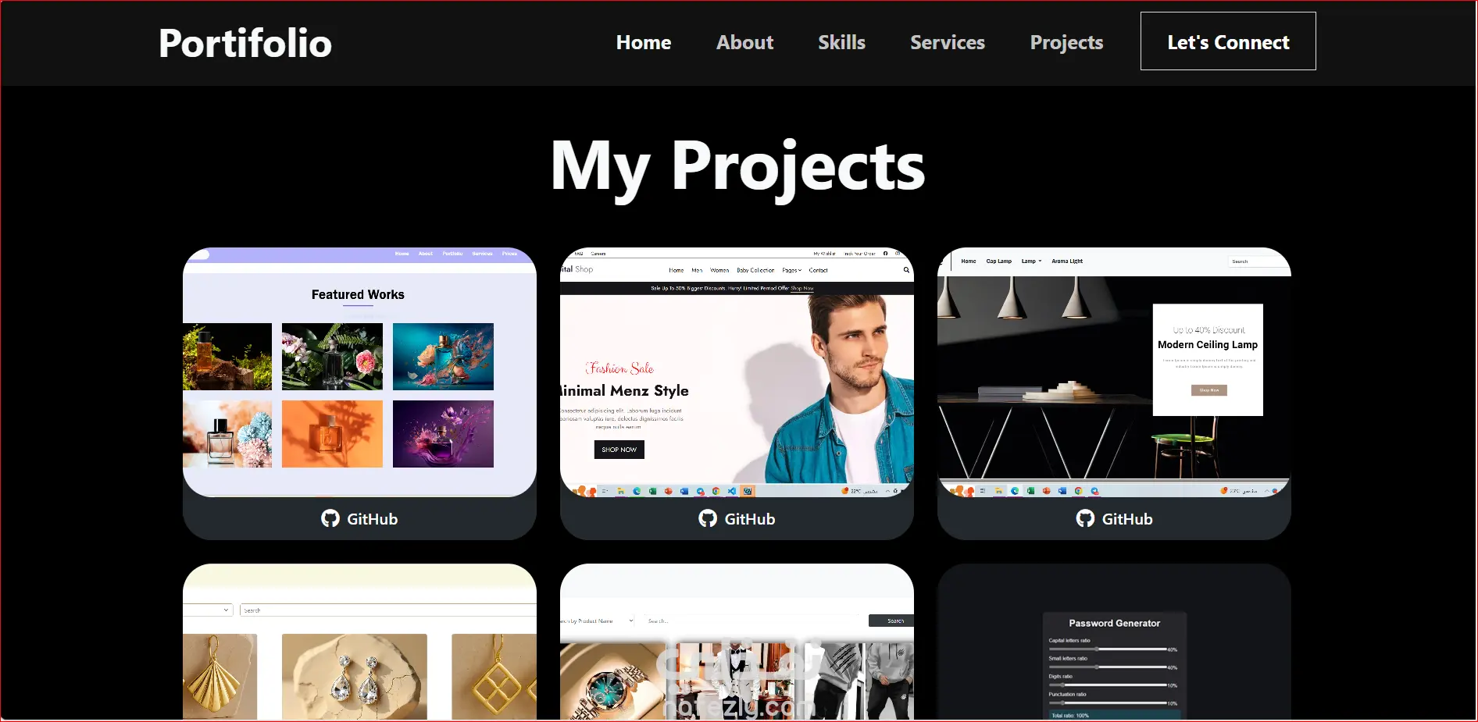Open the Minimal Menz Style project thumbnail
Screen dimensions: 1478x722
tap(737, 372)
